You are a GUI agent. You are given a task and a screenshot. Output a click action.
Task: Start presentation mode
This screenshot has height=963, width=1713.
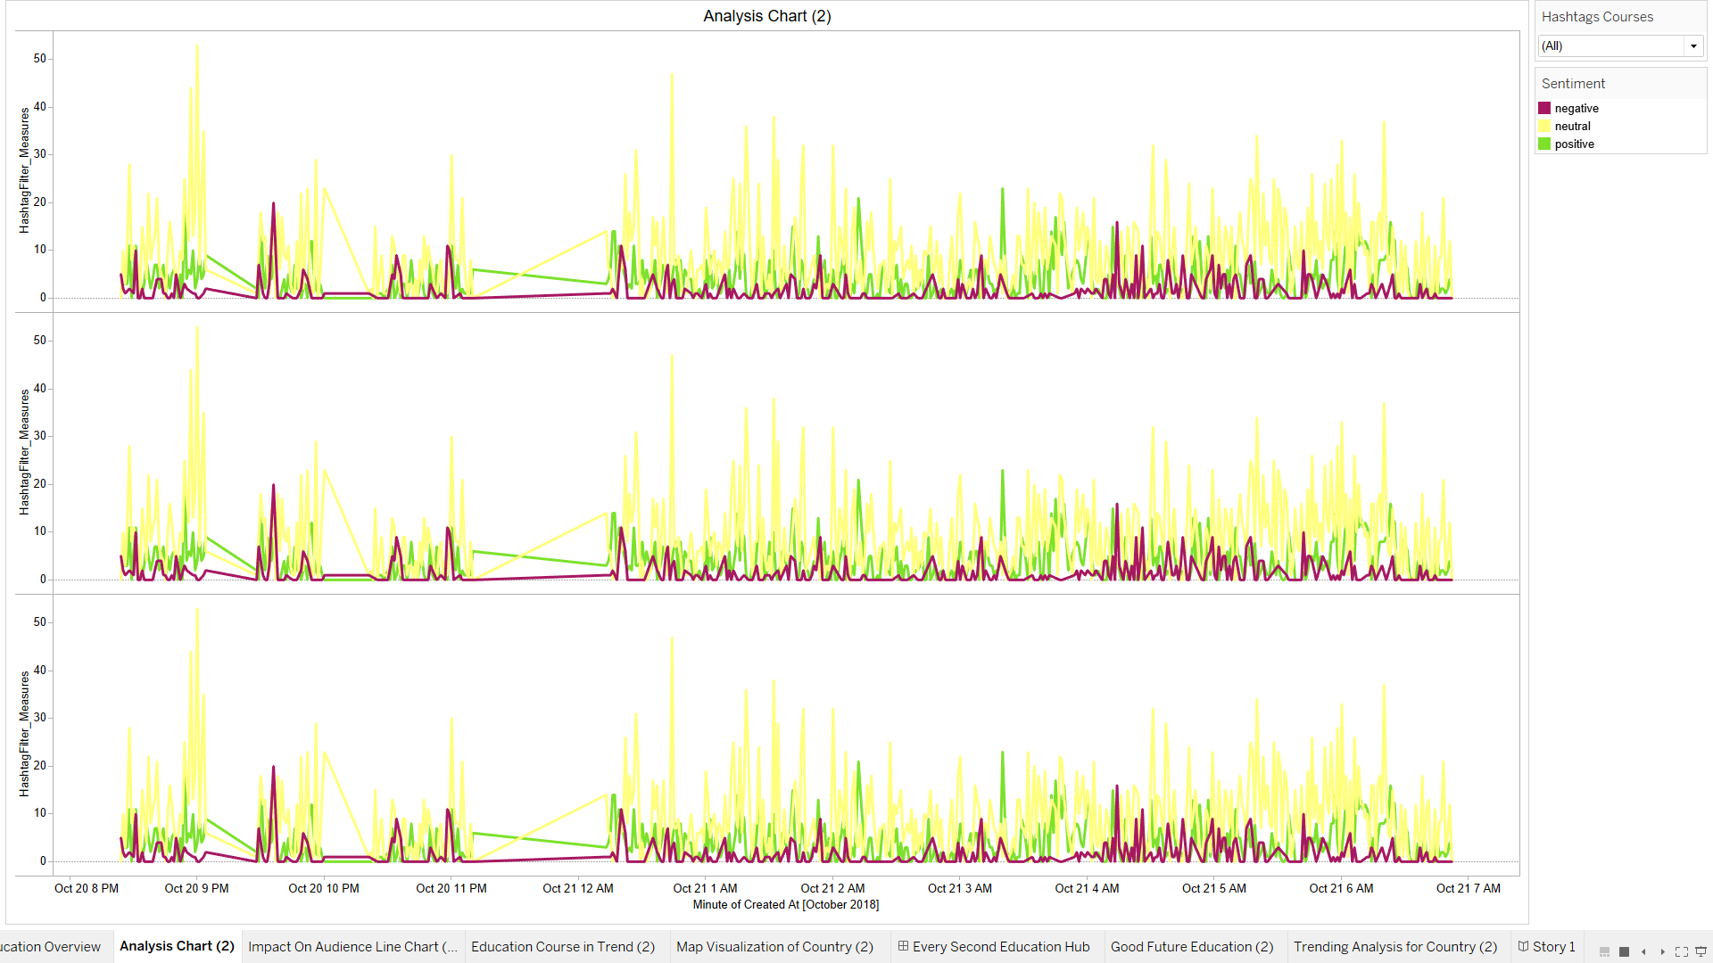coord(1701,951)
